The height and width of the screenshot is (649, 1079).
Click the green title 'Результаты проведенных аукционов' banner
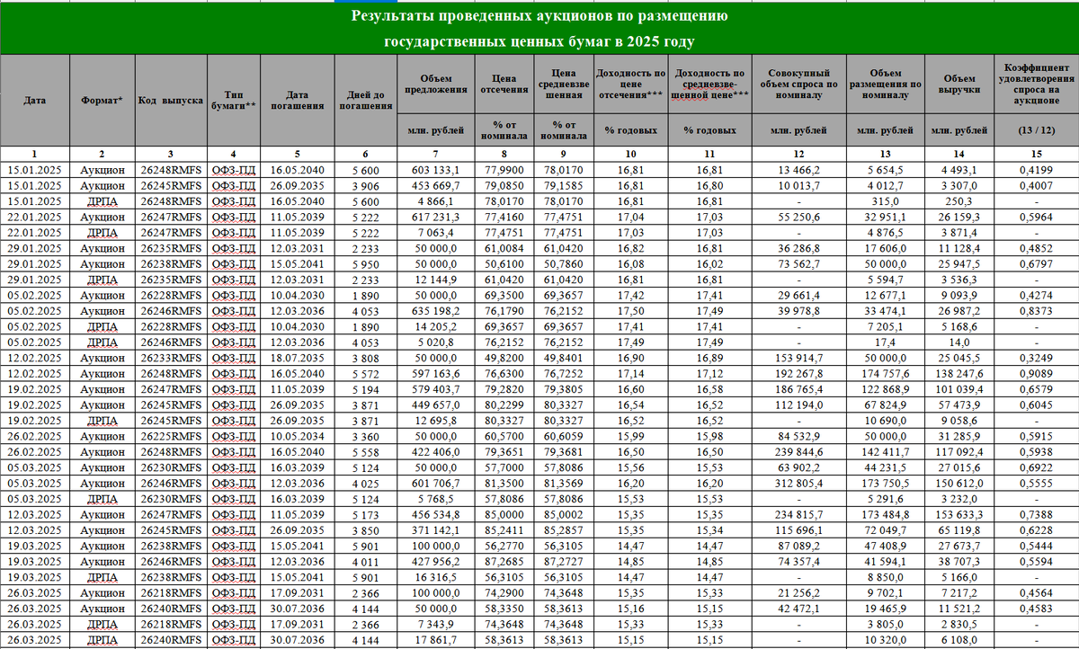coord(539,28)
